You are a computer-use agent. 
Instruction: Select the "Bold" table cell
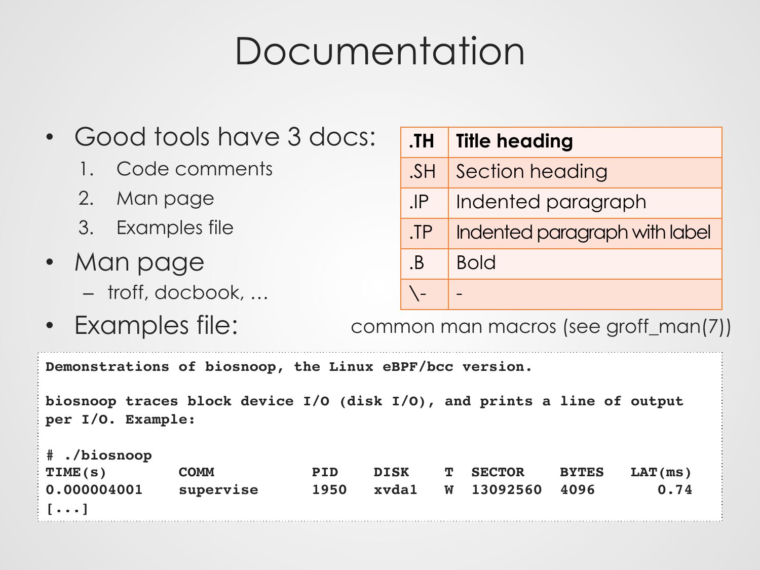click(475, 263)
